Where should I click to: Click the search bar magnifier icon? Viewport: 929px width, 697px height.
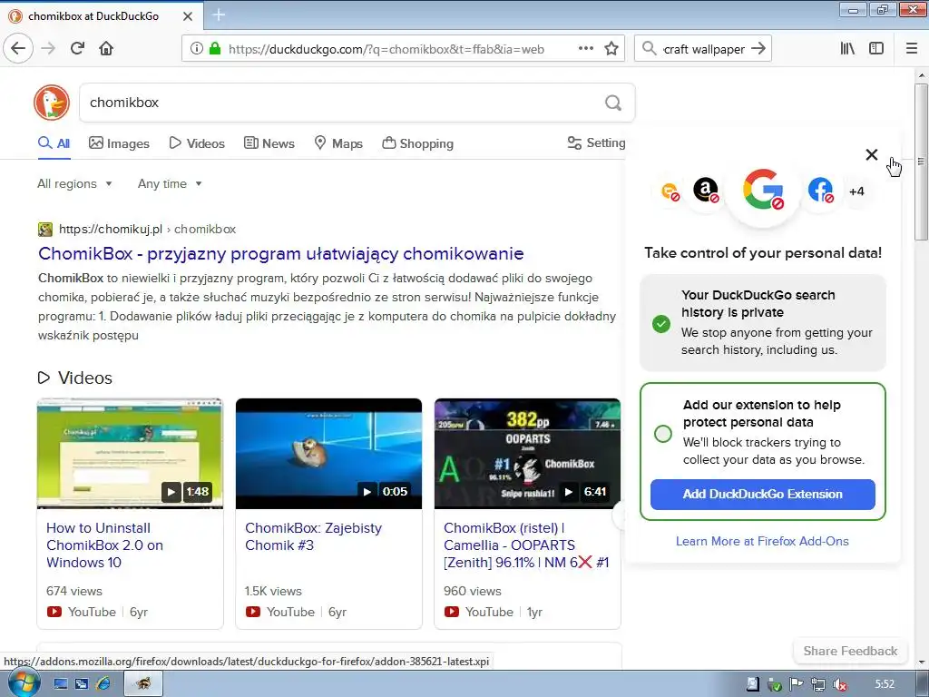[650, 49]
